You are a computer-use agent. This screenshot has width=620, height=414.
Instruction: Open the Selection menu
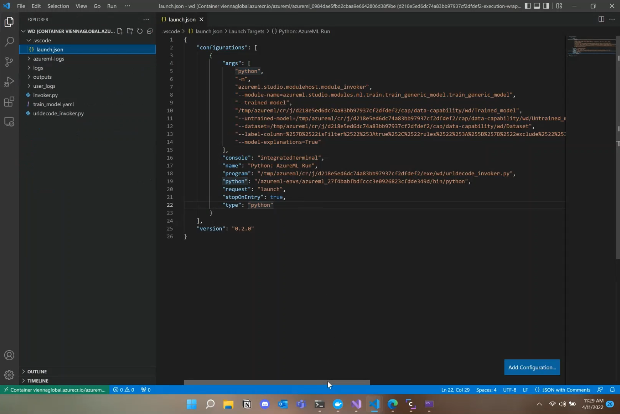[58, 6]
